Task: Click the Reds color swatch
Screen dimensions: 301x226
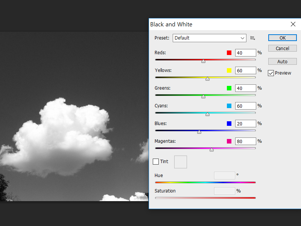Action: (x=229, y=53)
